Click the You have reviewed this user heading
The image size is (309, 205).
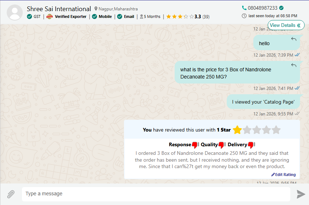click(186, 130)
